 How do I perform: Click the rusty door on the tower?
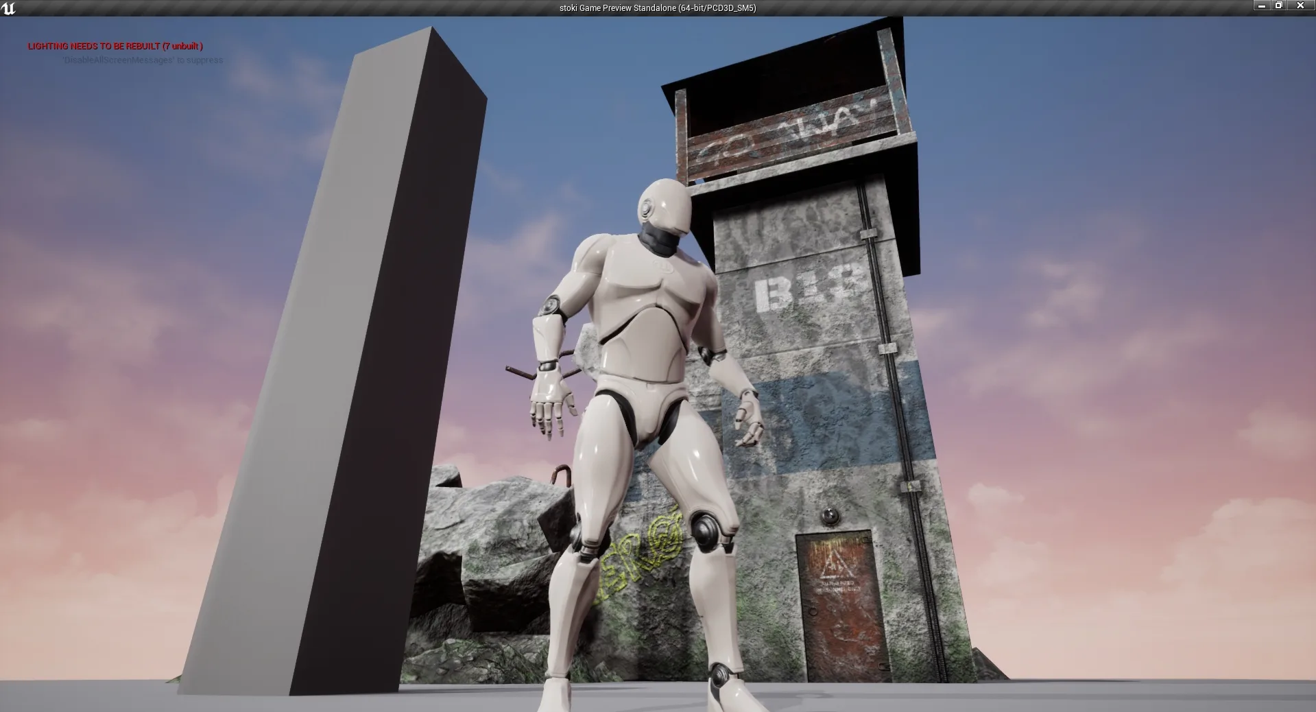click(843, 605)
